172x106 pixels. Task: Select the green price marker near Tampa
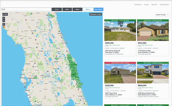click(x=35, y=78)
